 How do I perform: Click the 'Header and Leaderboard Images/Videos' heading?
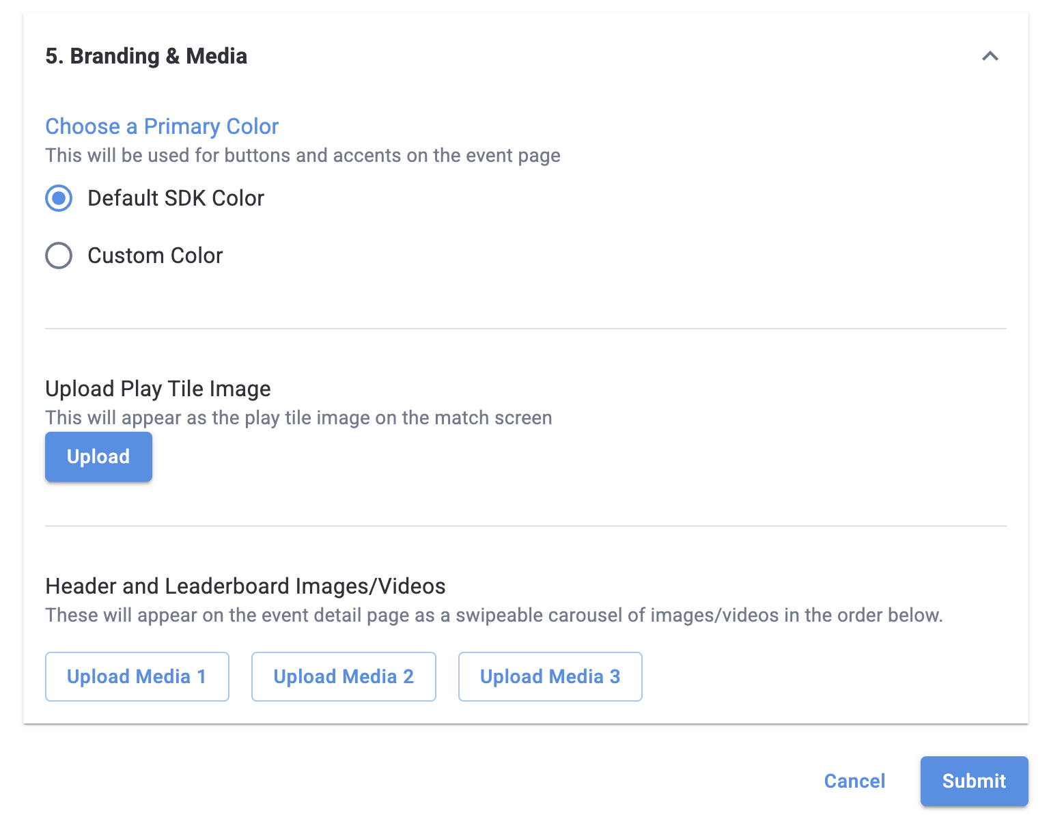[245, 586]
